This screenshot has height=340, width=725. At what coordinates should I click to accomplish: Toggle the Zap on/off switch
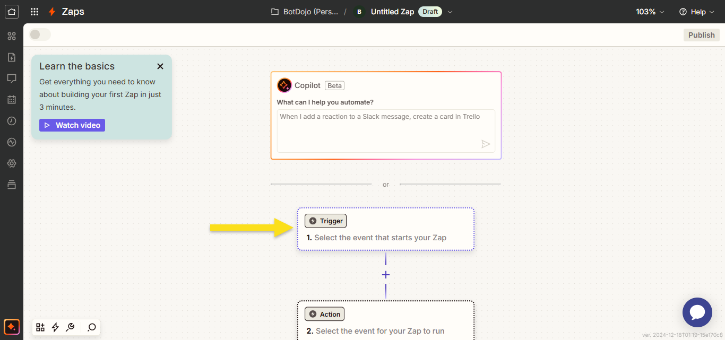coord(40,34)
